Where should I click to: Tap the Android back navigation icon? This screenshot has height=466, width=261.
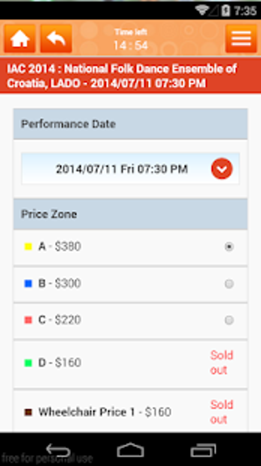pos(58,450)
